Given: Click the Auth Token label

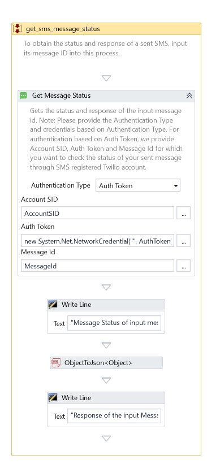Looking at the screenshot, I should [38, 227].
